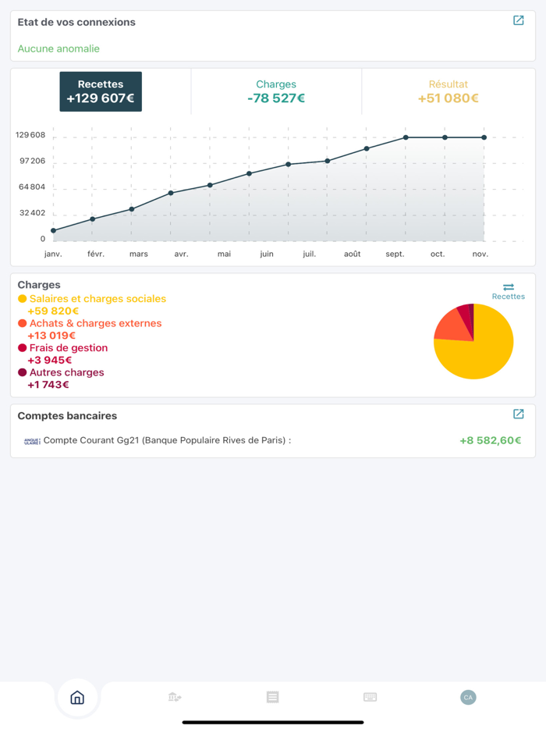Open bank accounts external link icon
The height and width of the screenshot is (729, 546).
[518, 414]
